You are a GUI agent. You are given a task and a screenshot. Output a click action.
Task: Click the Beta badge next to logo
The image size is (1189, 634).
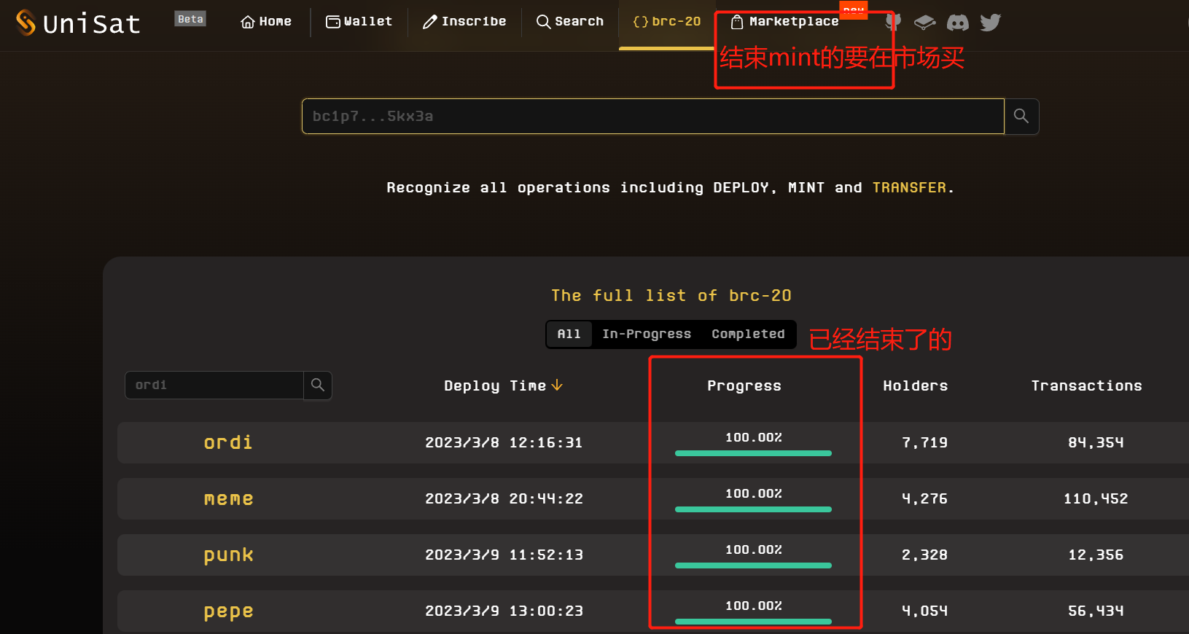click(x=190, y=19)
